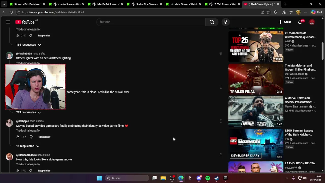Open the tab search dropdown arrow
Image resolution: width=325 pixels, height=183 pixels.
click(x=4, y=4)
